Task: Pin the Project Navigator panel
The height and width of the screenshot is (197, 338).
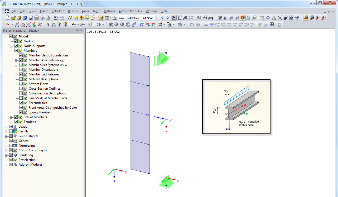Action: [x=77, y=31]
